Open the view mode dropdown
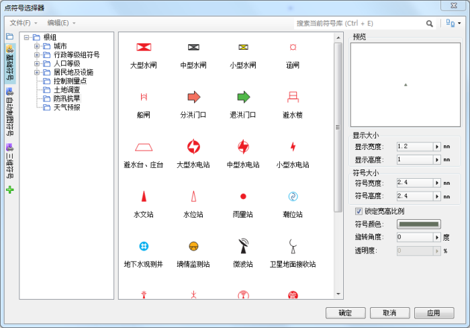The image size is (470, 328). 453,23
